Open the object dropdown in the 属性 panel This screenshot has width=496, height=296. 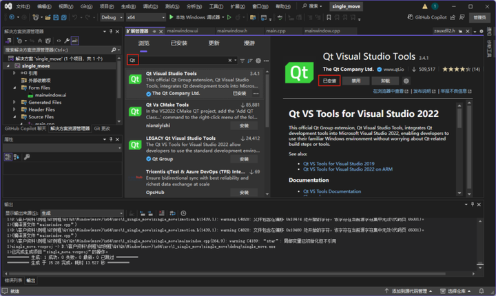click(x=62, y=148)
